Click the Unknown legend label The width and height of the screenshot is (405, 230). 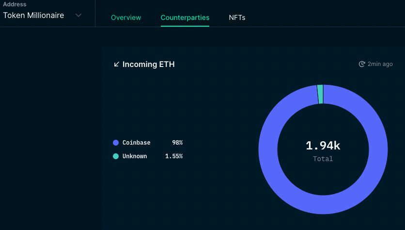pos(135,156)
